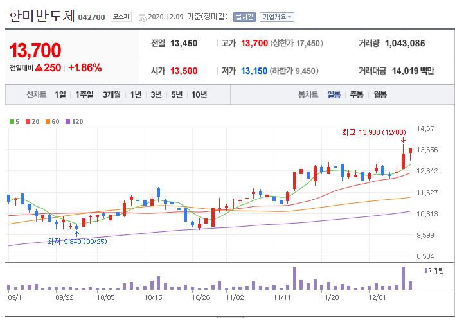Click the 최저 9,840 (09/25) low label

pyautogui.click(x=77, y=242)
